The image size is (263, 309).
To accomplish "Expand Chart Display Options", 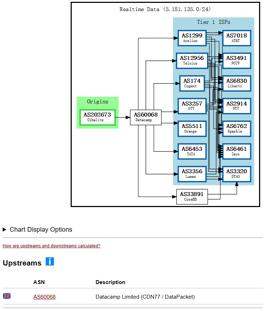I will click(x=37, y=230).
